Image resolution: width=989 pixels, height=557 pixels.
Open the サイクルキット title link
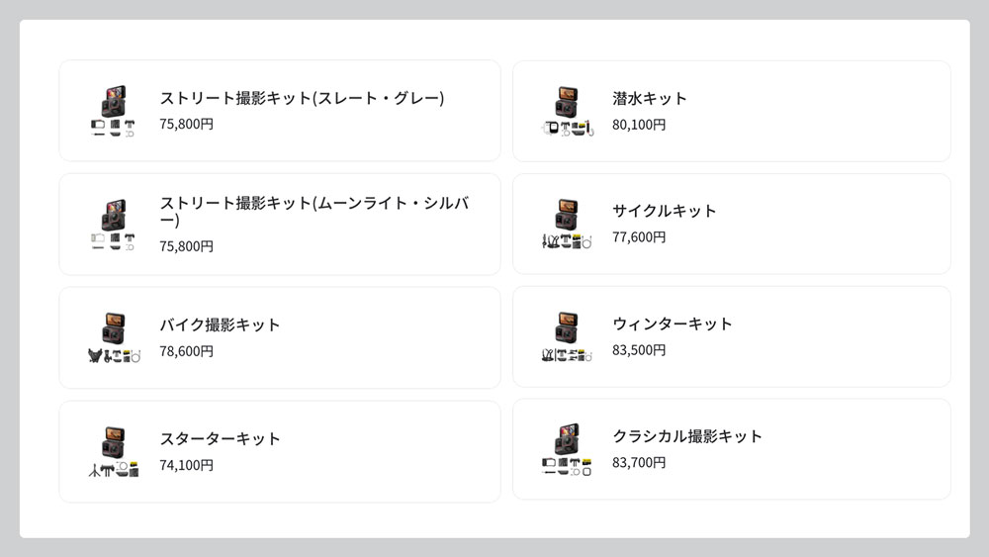click(x=664, y=211)
